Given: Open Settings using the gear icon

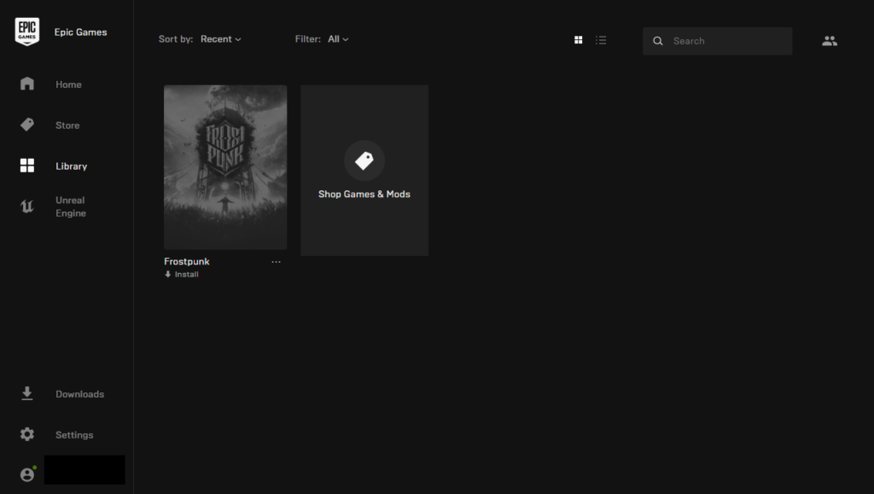Looking at the screenshot, I should click(x=27, y=434).
